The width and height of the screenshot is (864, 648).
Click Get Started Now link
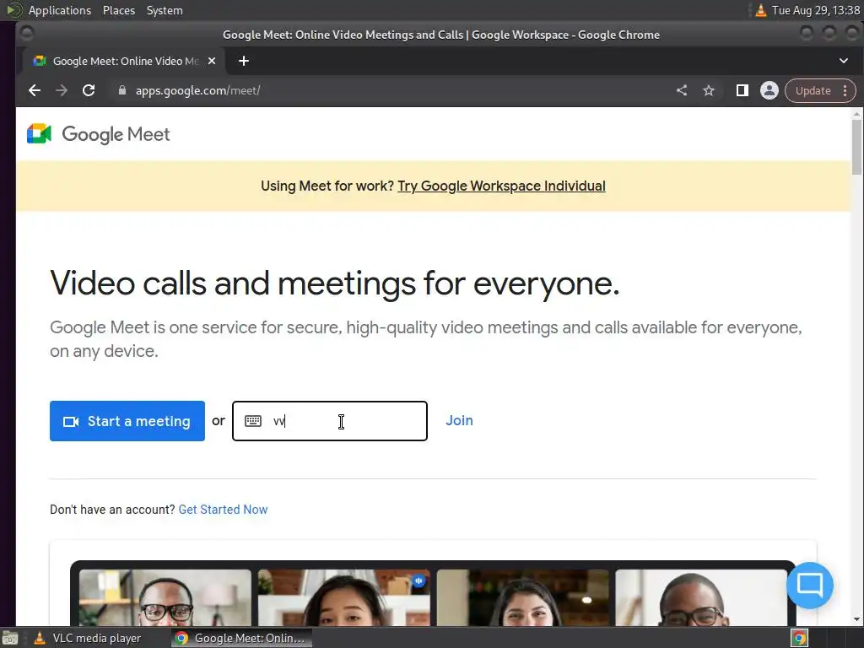coord(223,509)
